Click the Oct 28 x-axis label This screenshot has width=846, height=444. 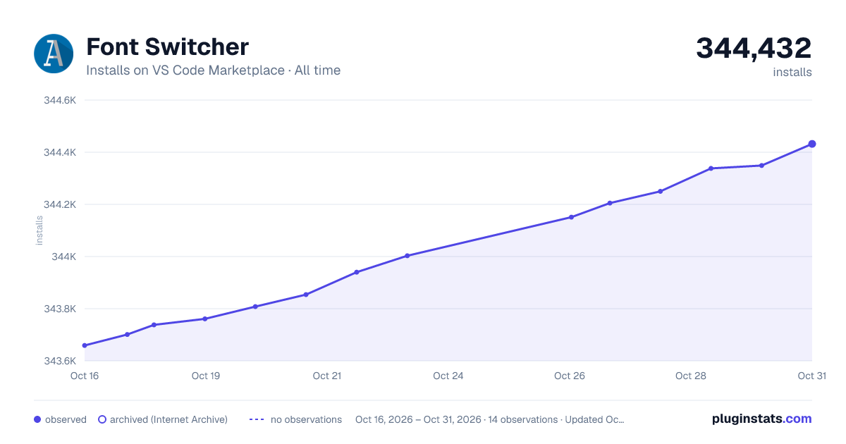point(691,376)
